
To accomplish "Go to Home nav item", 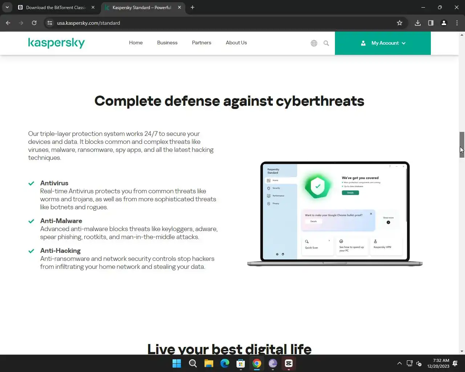I will pyautogui.click(x=136, y=43).
